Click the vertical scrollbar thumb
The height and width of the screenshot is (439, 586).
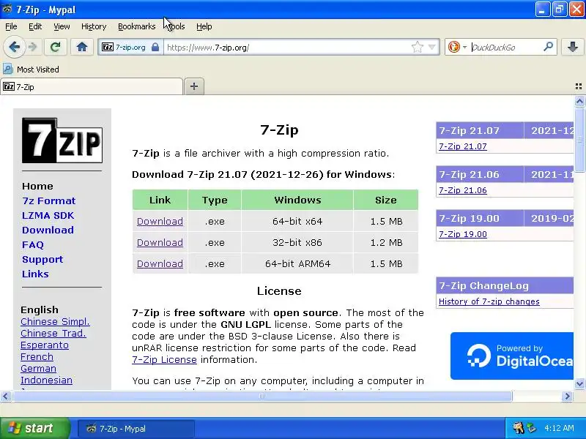pos(579,140)
